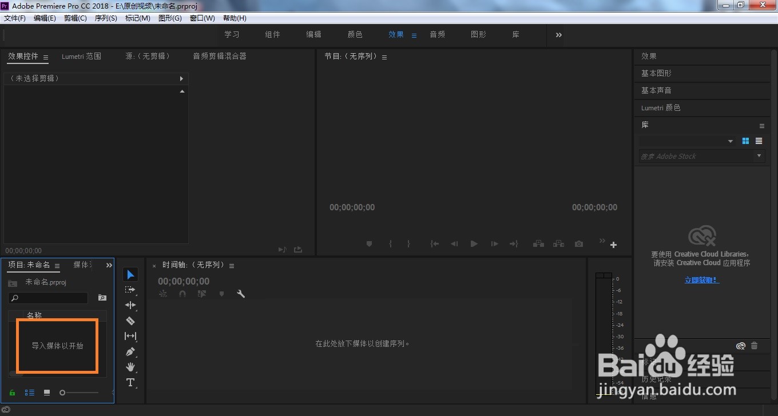Select the Ripple Edit tool
This screenshot has width=778, height=416.
click(130, 305)
